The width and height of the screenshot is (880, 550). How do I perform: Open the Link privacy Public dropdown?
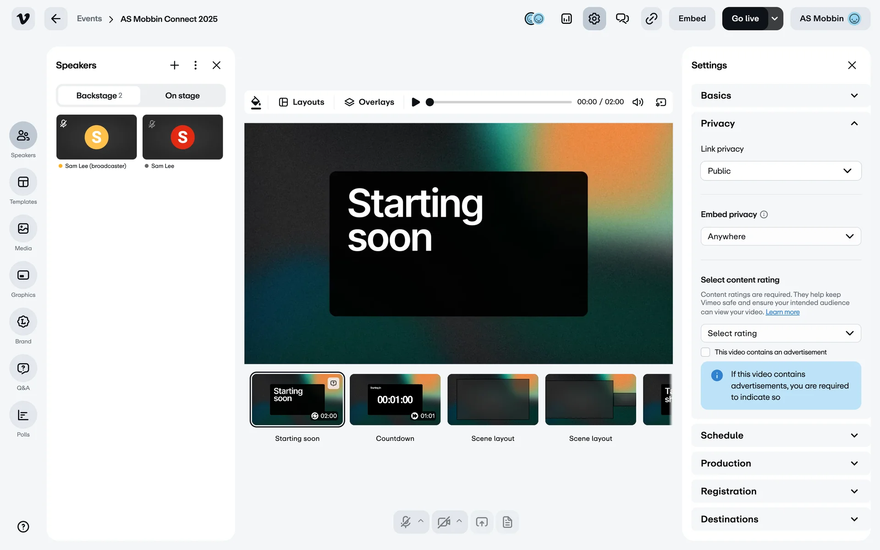(781, 171)
